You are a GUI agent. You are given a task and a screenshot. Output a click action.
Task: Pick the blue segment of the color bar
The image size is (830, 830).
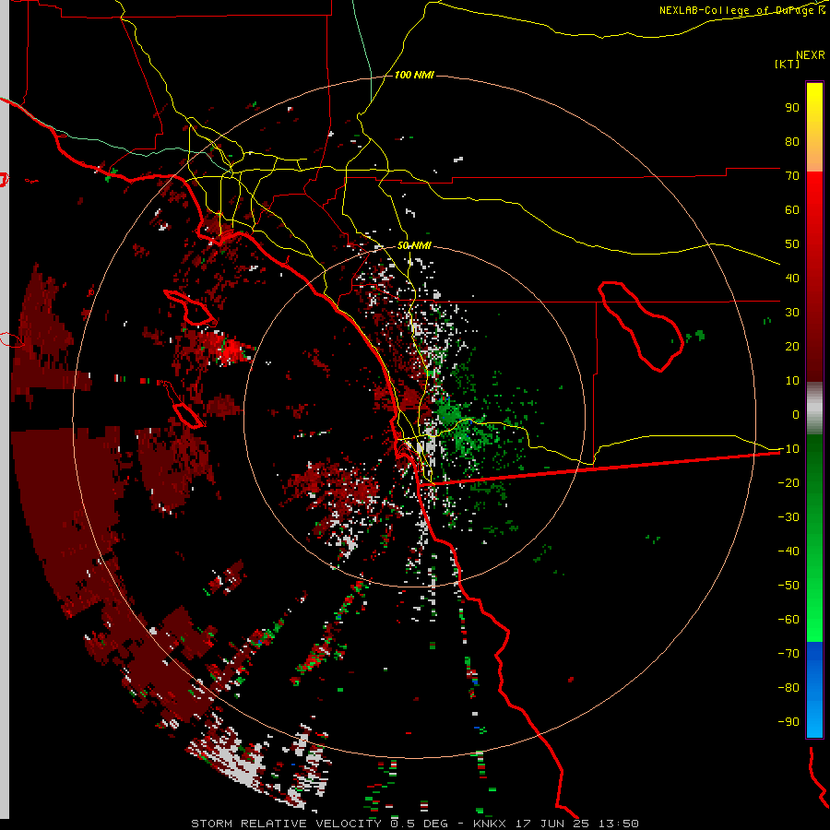coord(814,690)
